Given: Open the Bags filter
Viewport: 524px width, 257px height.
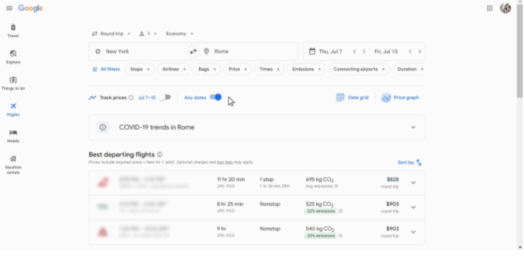Looking at the screenshot, I should [207, 70].
